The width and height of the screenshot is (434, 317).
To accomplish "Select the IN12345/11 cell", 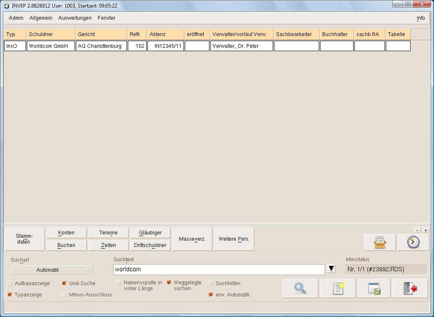I will 165,46.
